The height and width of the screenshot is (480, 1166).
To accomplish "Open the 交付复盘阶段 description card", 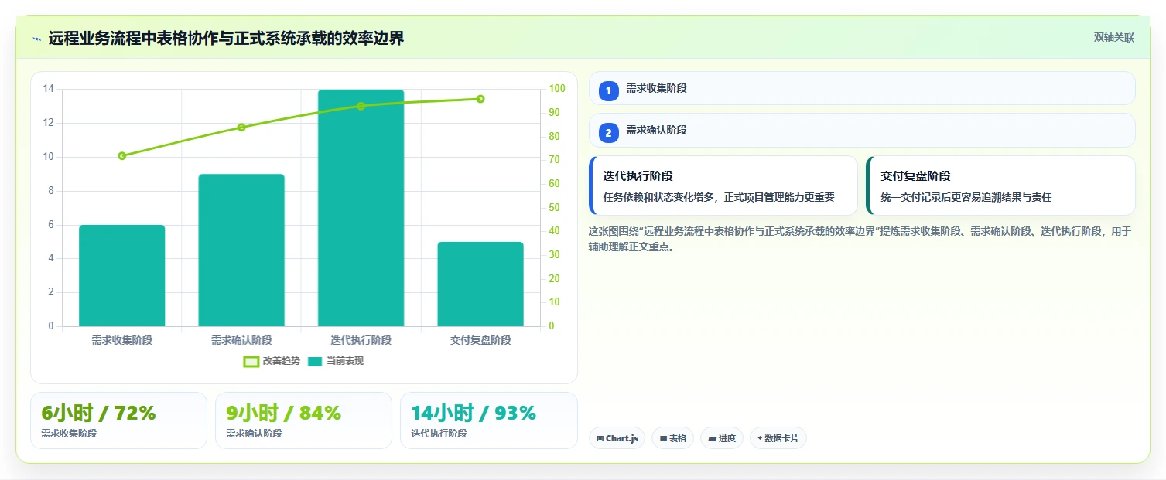I will coord(1000,186).
